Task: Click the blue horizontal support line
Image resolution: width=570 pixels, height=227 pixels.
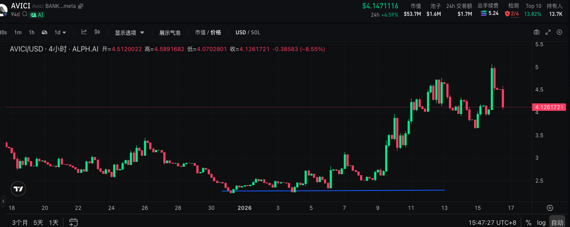Action: point(333,190)
